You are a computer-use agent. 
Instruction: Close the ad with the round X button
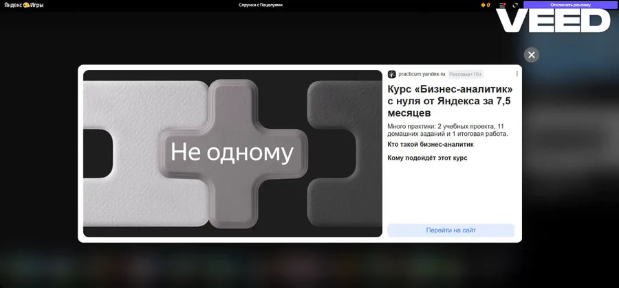point(532,55)
